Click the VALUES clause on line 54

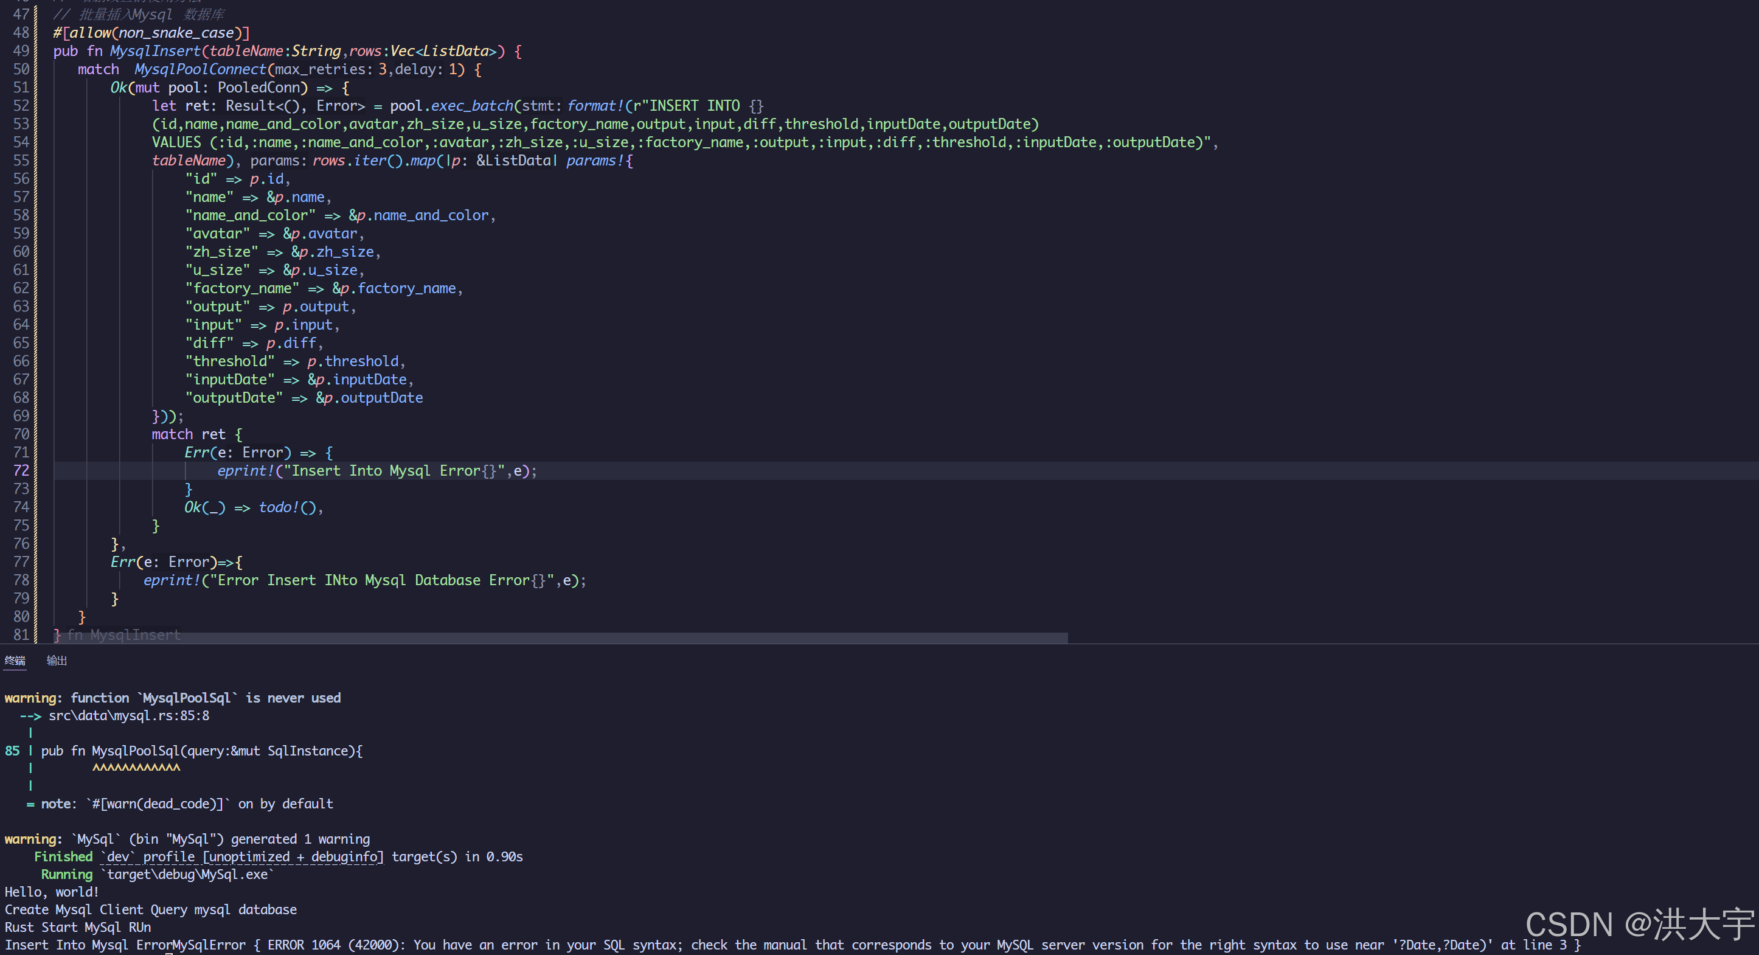click(685, 142)
